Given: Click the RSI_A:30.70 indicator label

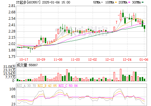Looking at the screenshot, I should (x=26, y=86).
